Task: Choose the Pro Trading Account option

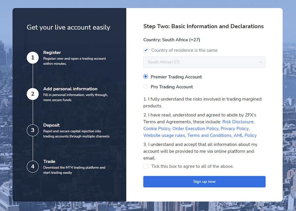Action: 145,87
